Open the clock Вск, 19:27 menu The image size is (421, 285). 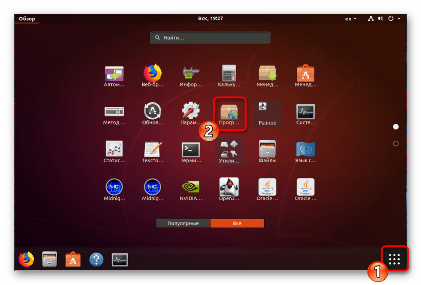coord(210,18)
